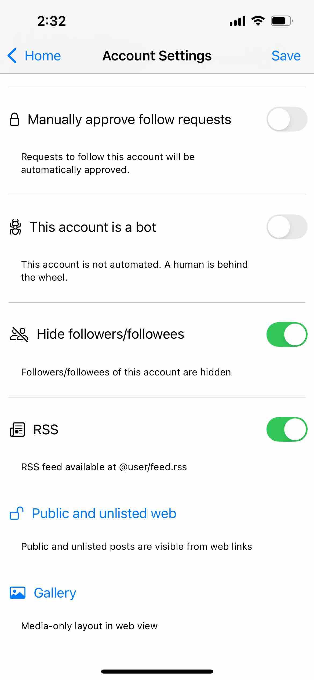Tap the Wi-Fi status icon

coord(258,21)
